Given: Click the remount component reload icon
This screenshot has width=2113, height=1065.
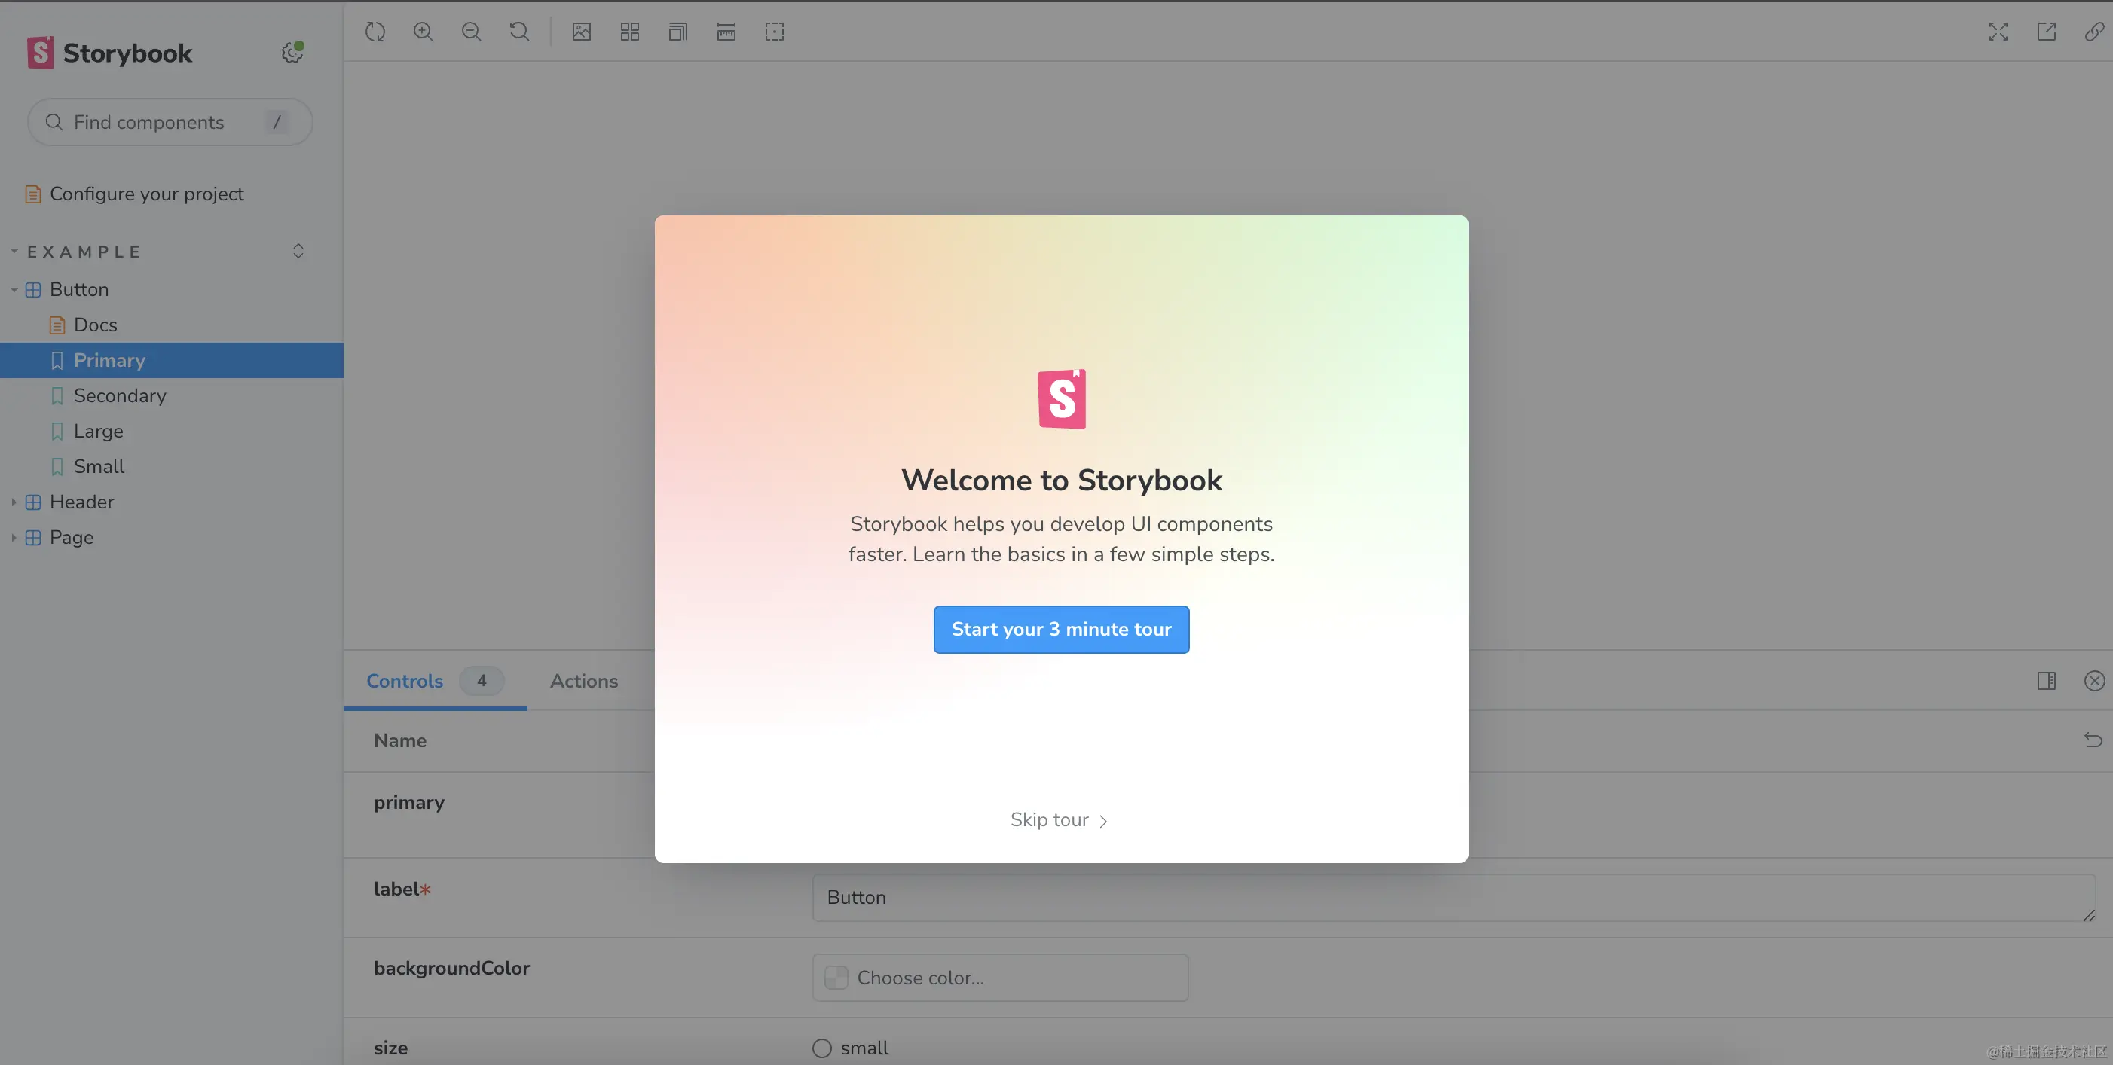Looking at the screenshot, I should 375,32.
